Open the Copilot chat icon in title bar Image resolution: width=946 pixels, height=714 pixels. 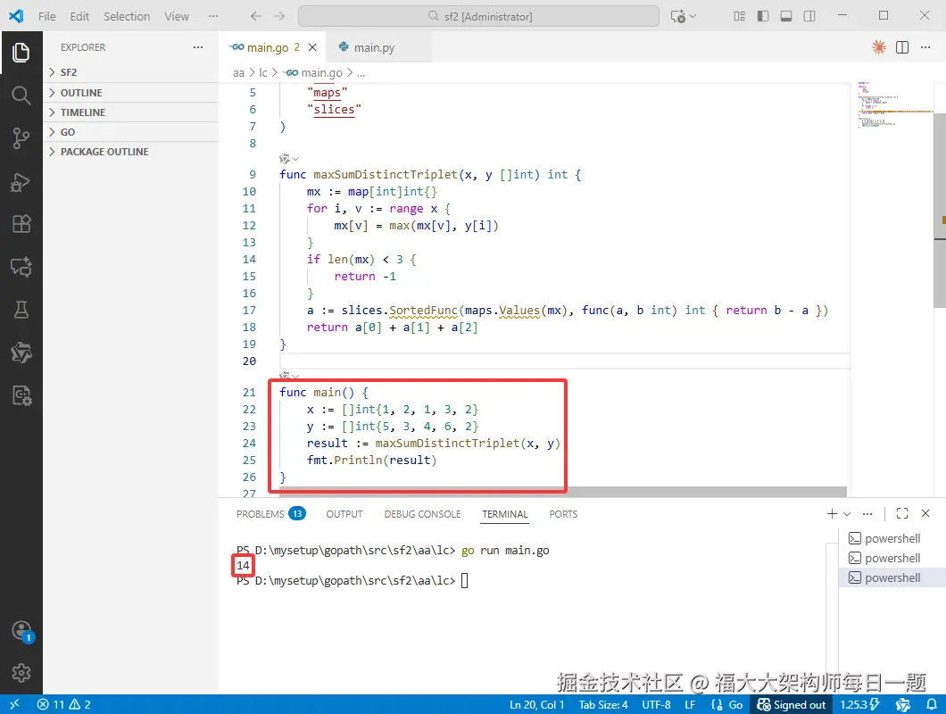coord(677,16)
